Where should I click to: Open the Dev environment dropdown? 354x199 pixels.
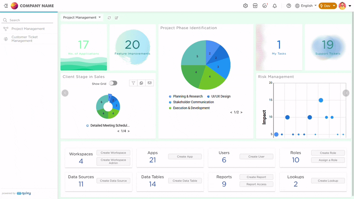coord(327,6)
